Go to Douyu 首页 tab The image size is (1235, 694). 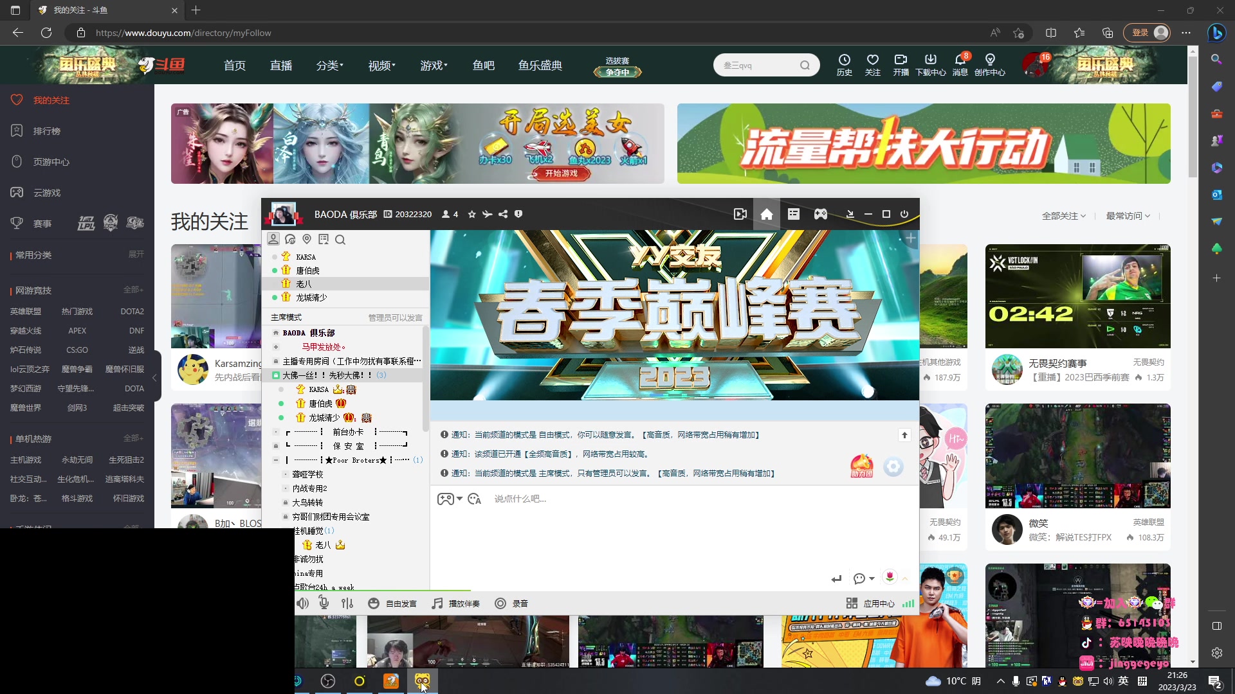pyautogui.click(x=234, y=65)
